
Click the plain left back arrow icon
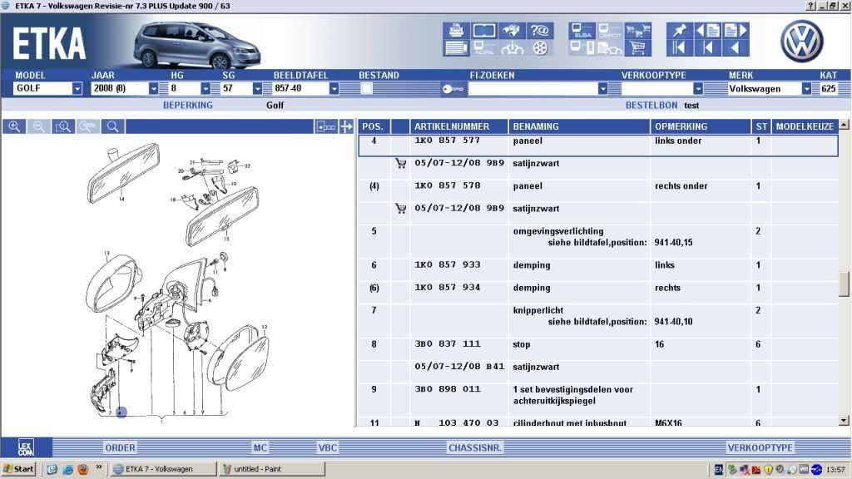736,48
